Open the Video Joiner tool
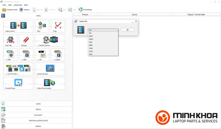The width and height of the screenshot is (221, 129). [18, 26]
